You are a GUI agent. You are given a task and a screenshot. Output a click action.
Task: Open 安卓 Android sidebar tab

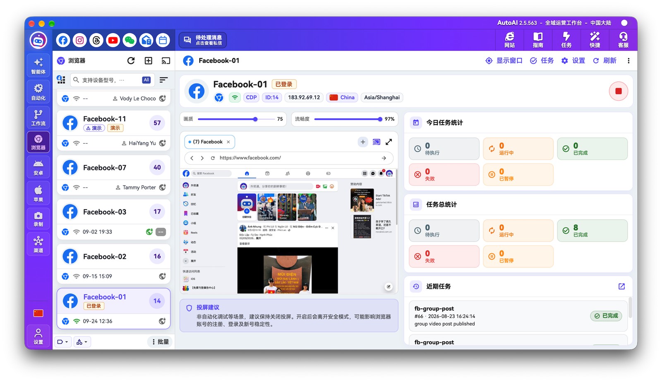coord(38,167)
